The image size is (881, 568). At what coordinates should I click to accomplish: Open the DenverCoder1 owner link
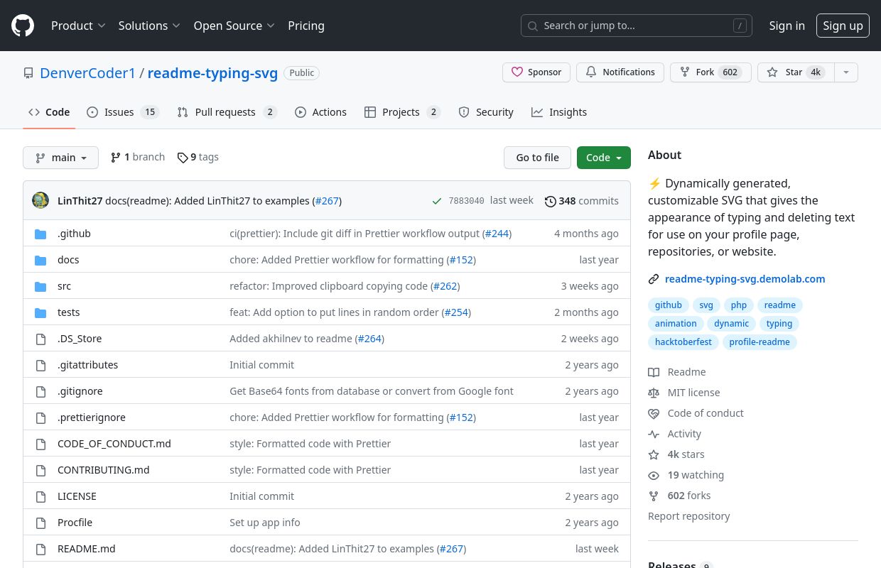tap(88, 73)
